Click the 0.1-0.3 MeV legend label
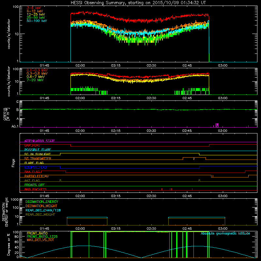 pyautogui.click(x=37, y=70)
